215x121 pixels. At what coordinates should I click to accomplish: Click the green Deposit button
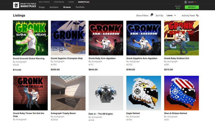click(x=192, y=7)
